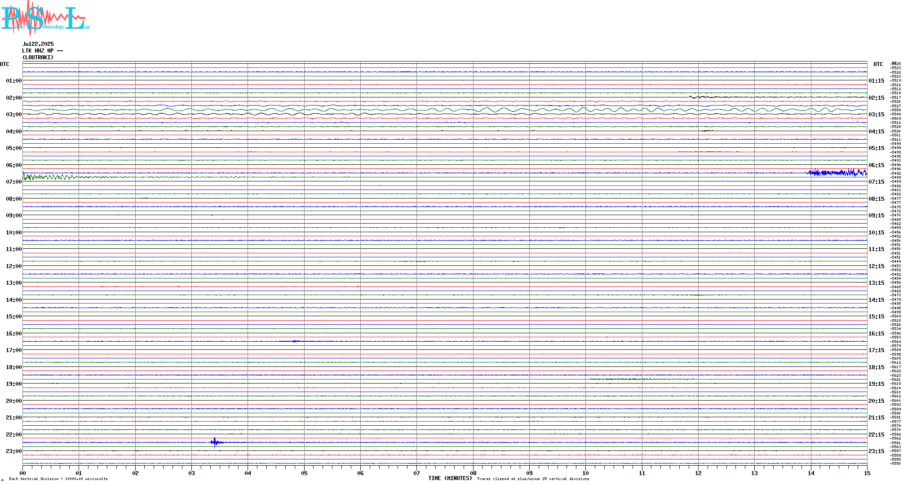Click the blue seismic burst near 06:30 minute 14

point(837,172)
